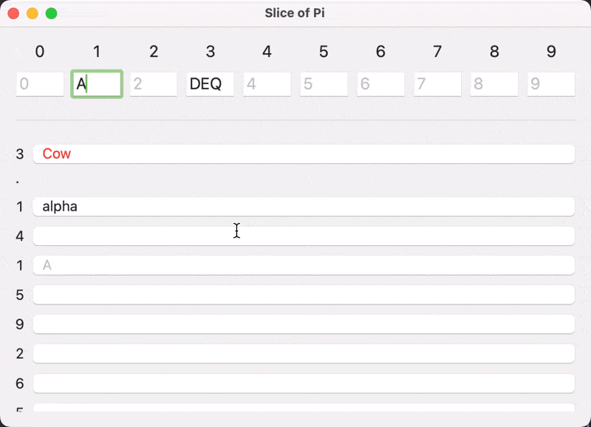Click the empty text field beside digit 4
591x427 pixels.
tap(304, 236)
